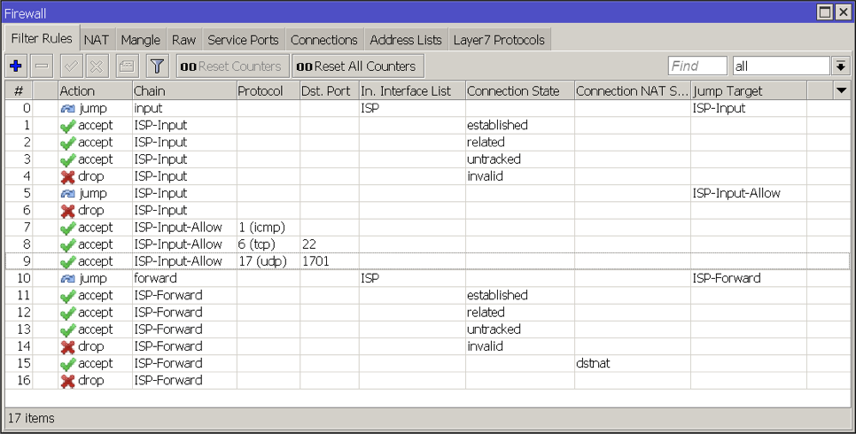The height and width of the screenshot is (434, 856).
Task: Select 'invalid' state in rule 14
Action: pyautogui.click(x=485, y=346)
